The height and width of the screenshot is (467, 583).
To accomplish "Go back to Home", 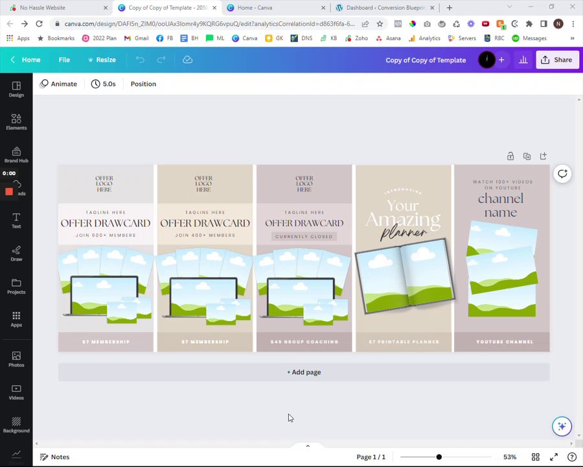I will click(x=25, y=60).
